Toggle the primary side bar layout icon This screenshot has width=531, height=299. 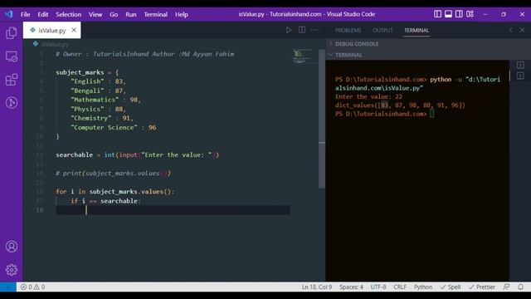click(x=437, y=14)
